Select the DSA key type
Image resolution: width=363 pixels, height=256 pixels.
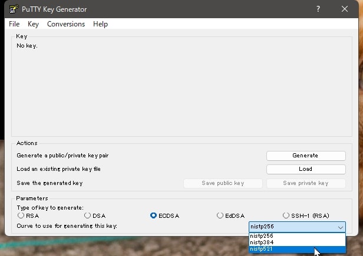95,215
